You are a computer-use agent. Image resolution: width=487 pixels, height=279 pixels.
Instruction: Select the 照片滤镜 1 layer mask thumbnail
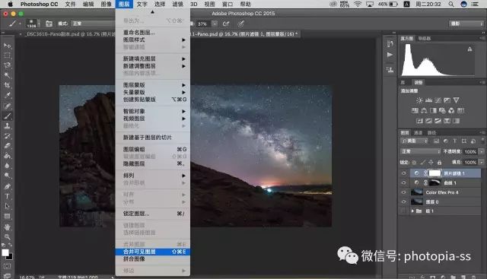click(434, 173)
